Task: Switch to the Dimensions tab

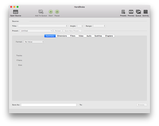Action: pyautogui.click(x=62, y=36)
